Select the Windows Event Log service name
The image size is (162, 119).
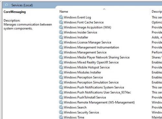[x=77, y=17]
